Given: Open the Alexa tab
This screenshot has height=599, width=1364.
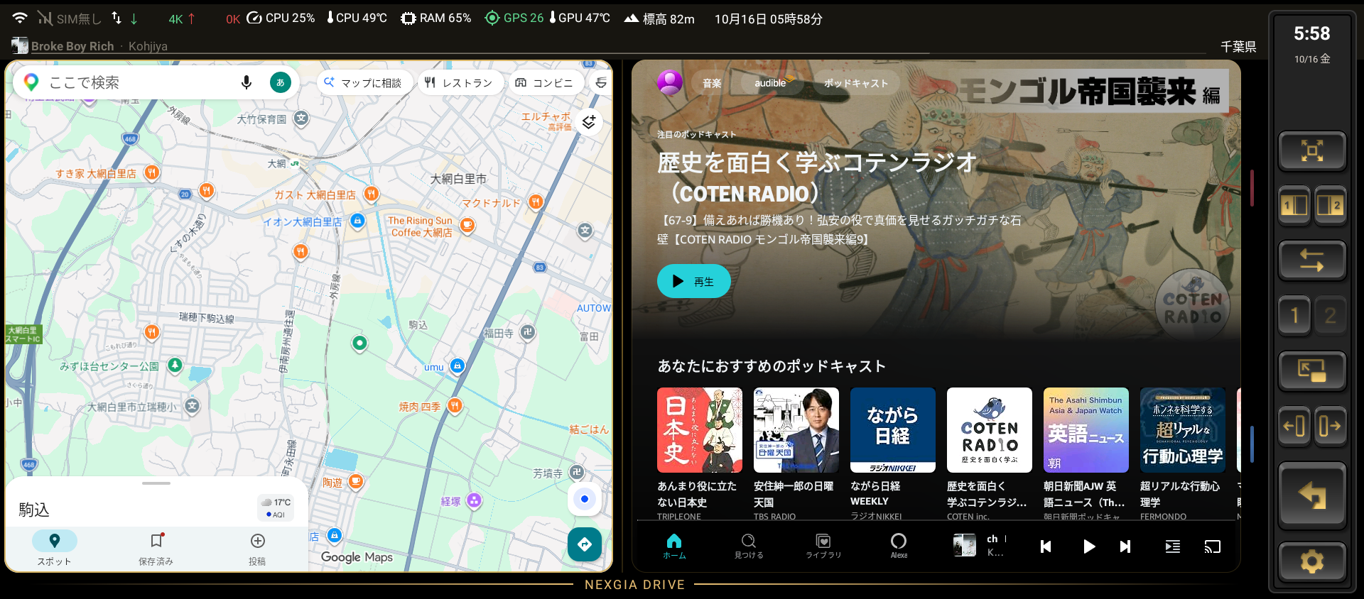Looking at the screenshot, I should (899, 546).
